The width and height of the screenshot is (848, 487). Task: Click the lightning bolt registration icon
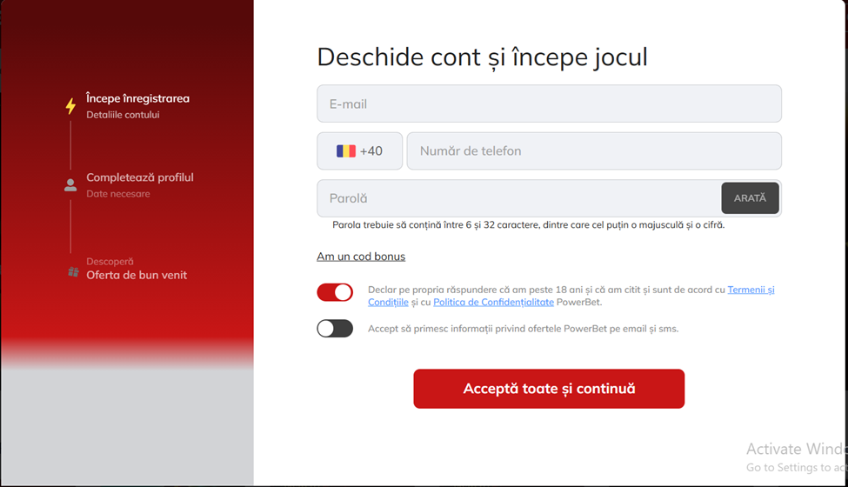pyautogui.click(x=71, y=106)
